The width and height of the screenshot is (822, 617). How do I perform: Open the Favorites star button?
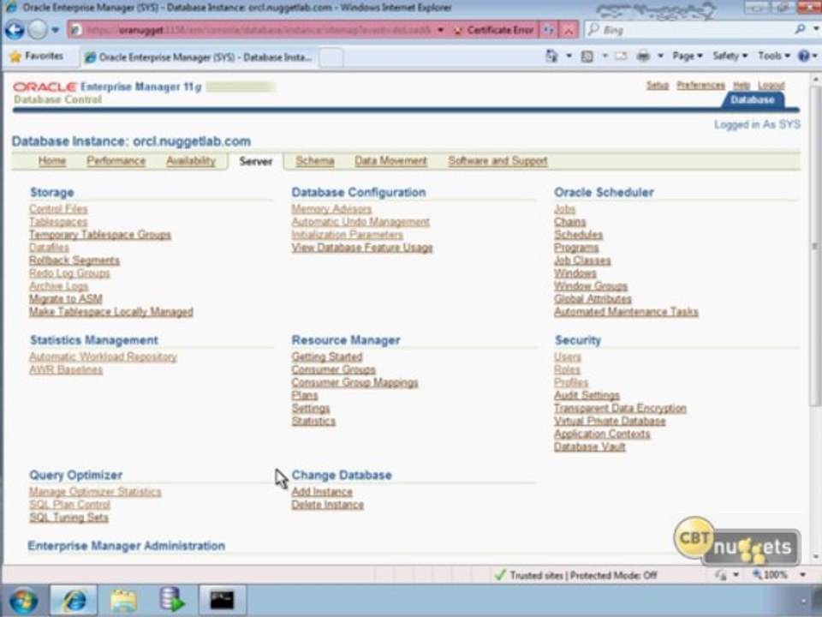pos(37,57)
